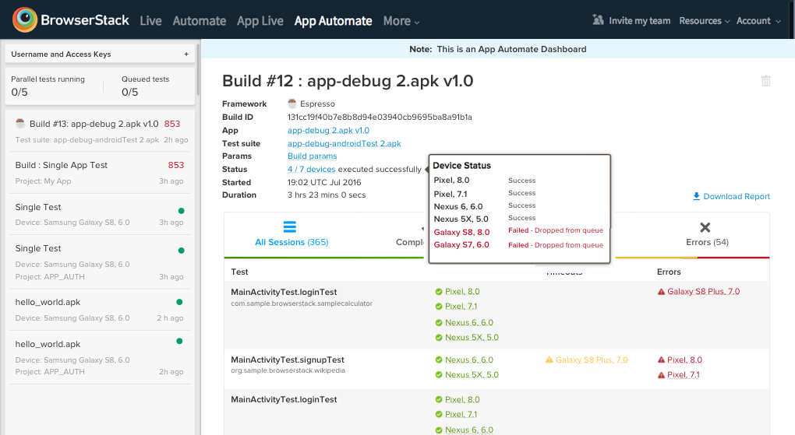
Task: Click Queued tests 0/5 counter
Action: pyautogui.click(x=146, y=86)
